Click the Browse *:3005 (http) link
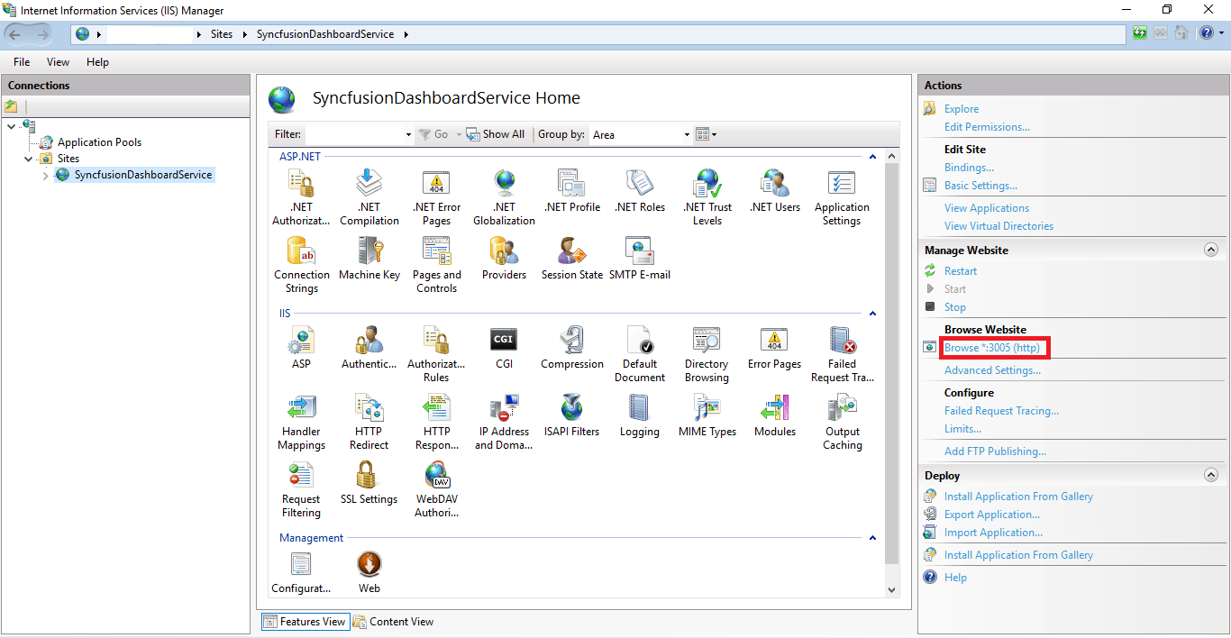This screenshot has height=638, width=1231. [x=993, y=347]
